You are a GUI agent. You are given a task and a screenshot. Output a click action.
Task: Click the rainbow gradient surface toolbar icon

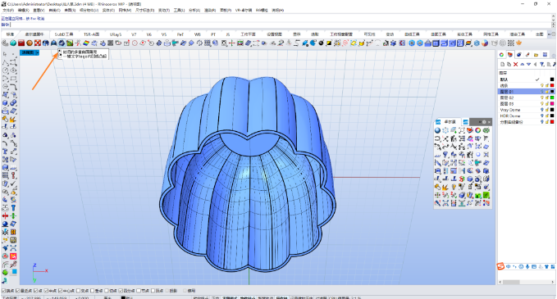click(x=86, y=43)
